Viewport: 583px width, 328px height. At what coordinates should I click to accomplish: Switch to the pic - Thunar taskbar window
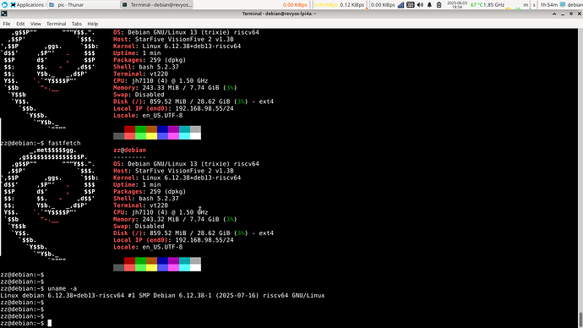coord(84,5)
